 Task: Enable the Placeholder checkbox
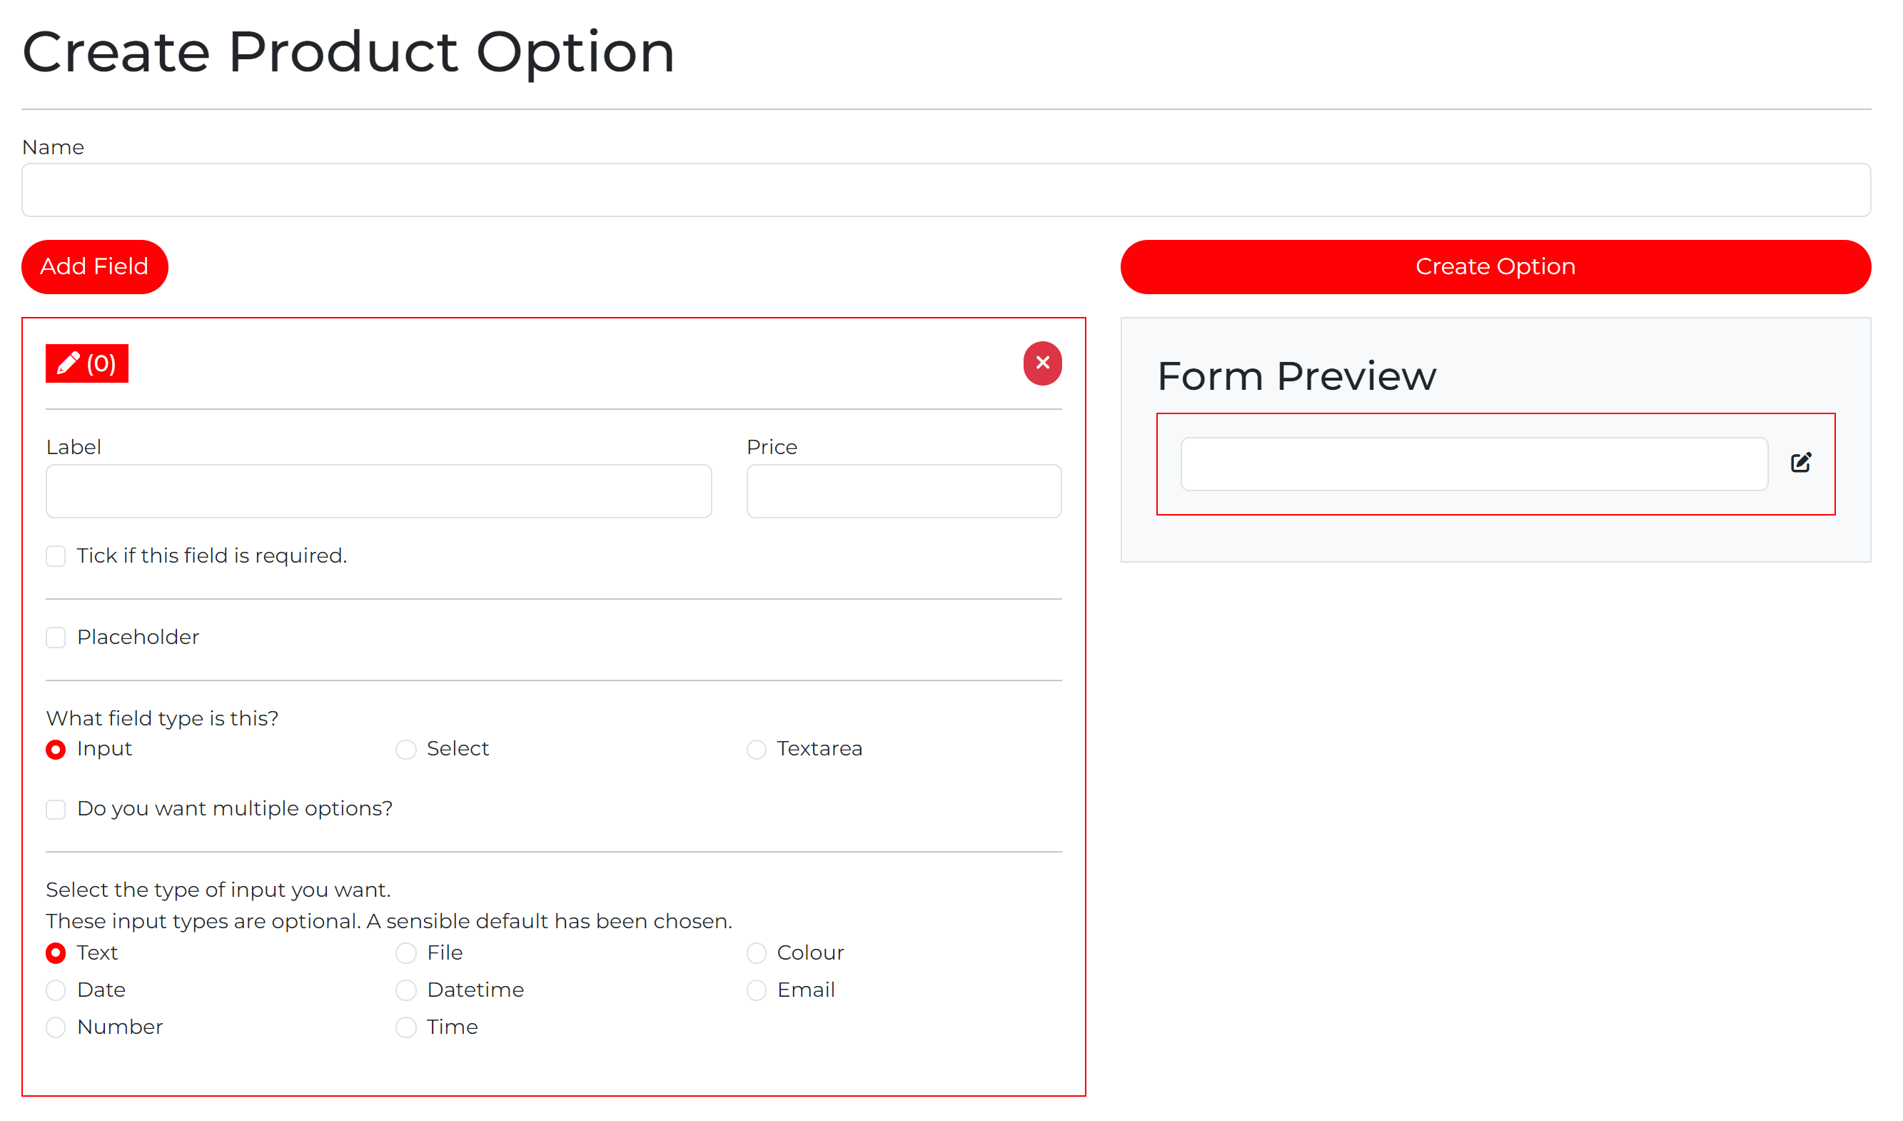click(x=56, y=638)
